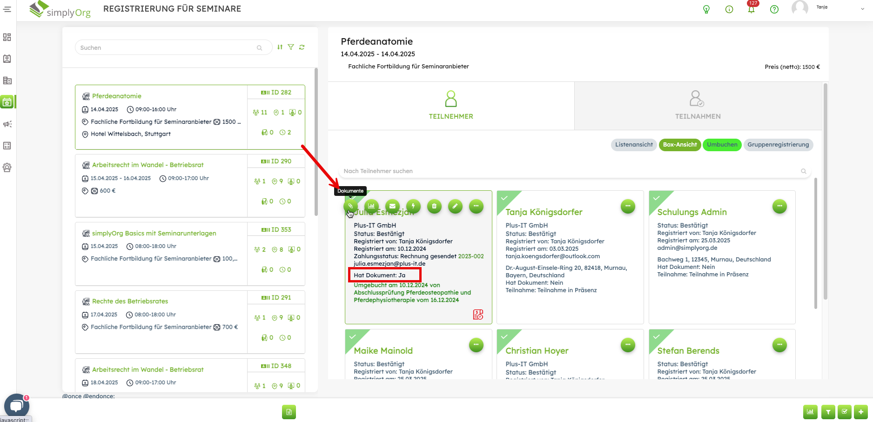Viewport: 873px width, 422px height.
Task: Open the red invoice icon on Julia's card
Action: pyautogui.click(x=478, y=315)
